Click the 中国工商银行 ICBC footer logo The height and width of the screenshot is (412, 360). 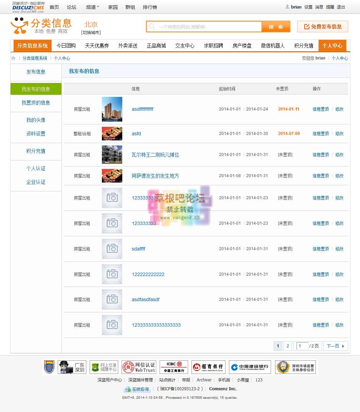tap(174, 367)
